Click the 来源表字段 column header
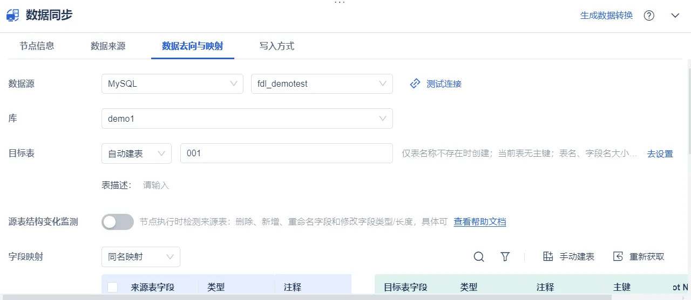The width and height of the screenshot is (691, 300). pyautogui.click(x=152, y=287)
